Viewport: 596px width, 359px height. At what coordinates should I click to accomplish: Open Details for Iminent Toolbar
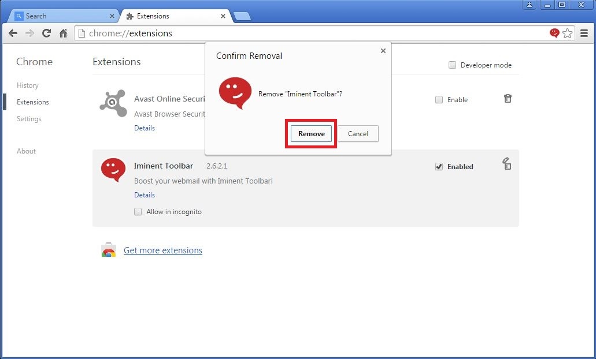click(x=145, y=195)
